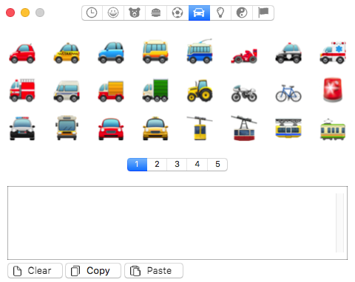Open the hamburger food category
Viewport: 355px width, 282px height.
click(156, 13)
